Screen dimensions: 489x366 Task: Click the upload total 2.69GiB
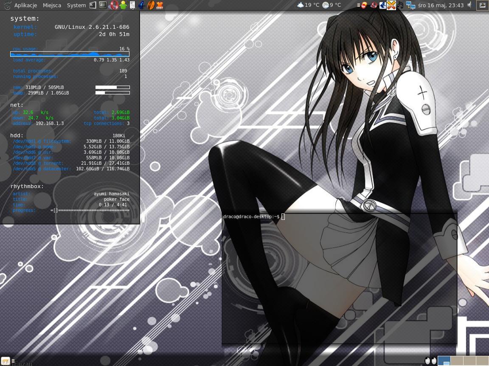121,112
